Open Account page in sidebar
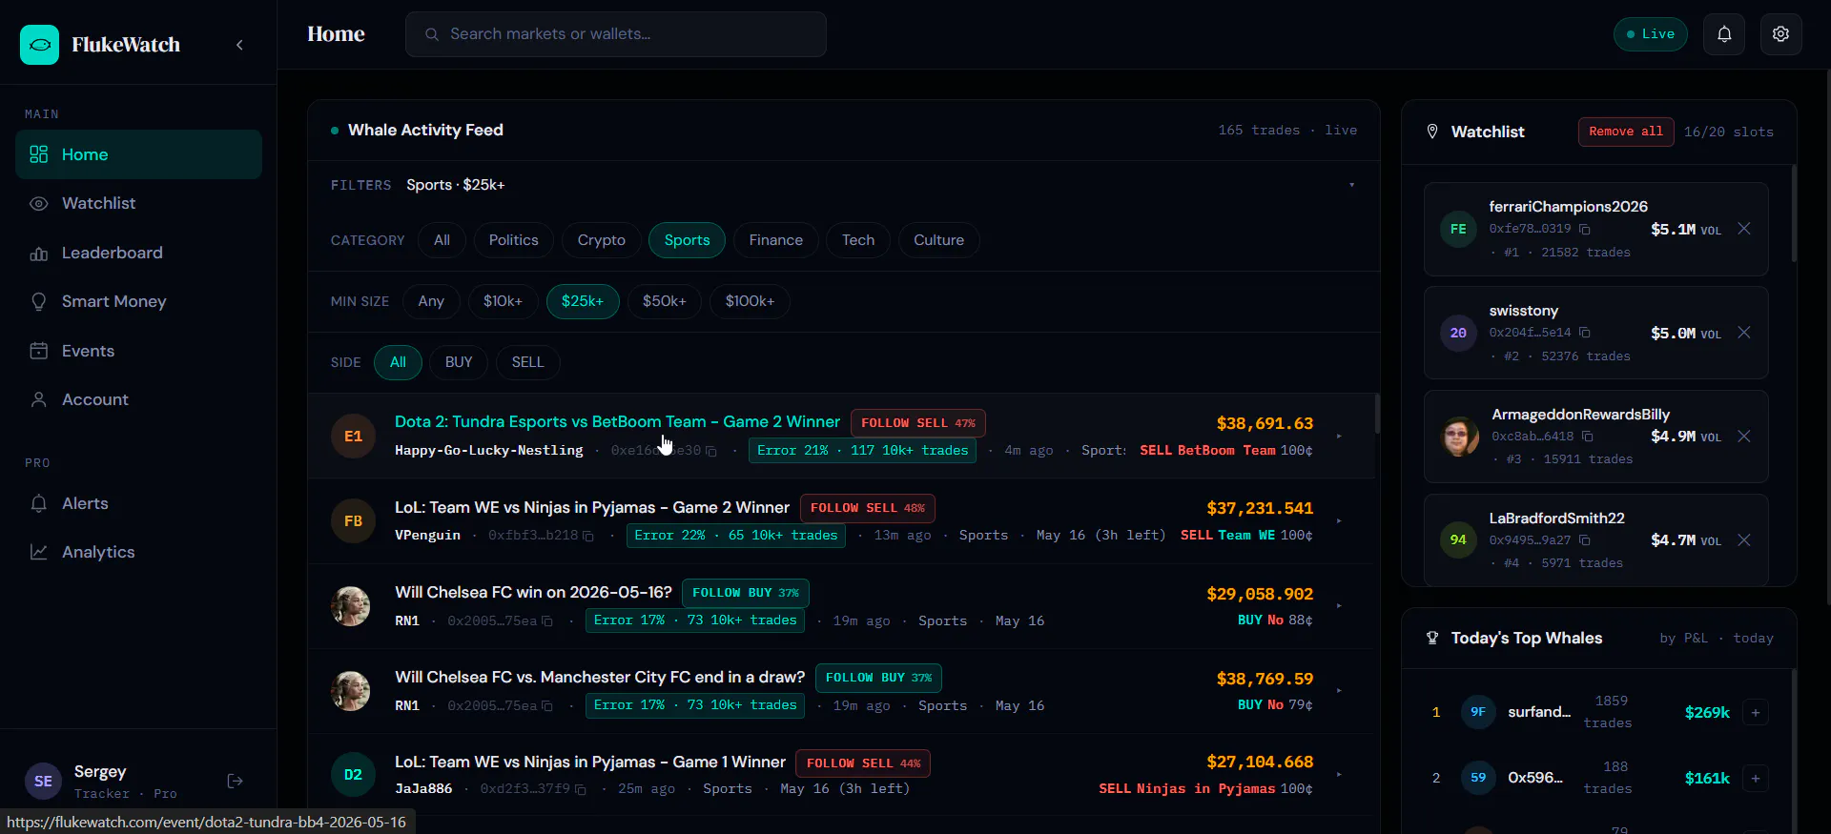Viewport: 1831px width, 834px height. [x=138, y=399]
